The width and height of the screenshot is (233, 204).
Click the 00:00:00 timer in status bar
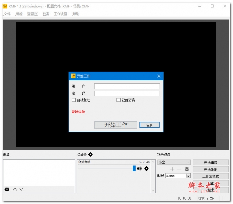184,198
